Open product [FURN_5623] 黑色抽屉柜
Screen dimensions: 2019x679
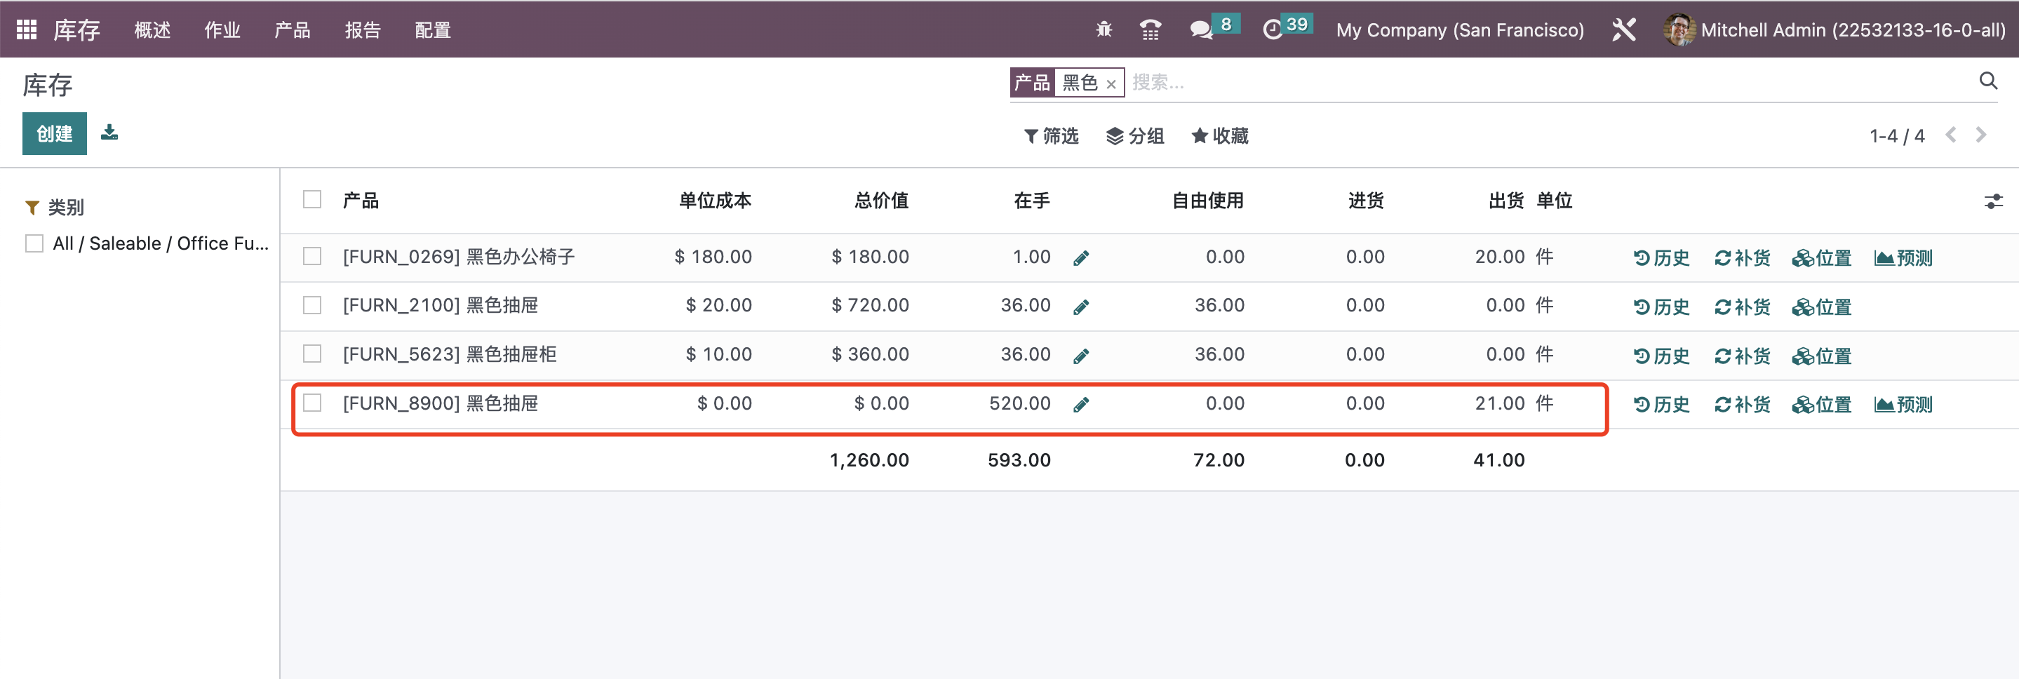click(449, 354)
